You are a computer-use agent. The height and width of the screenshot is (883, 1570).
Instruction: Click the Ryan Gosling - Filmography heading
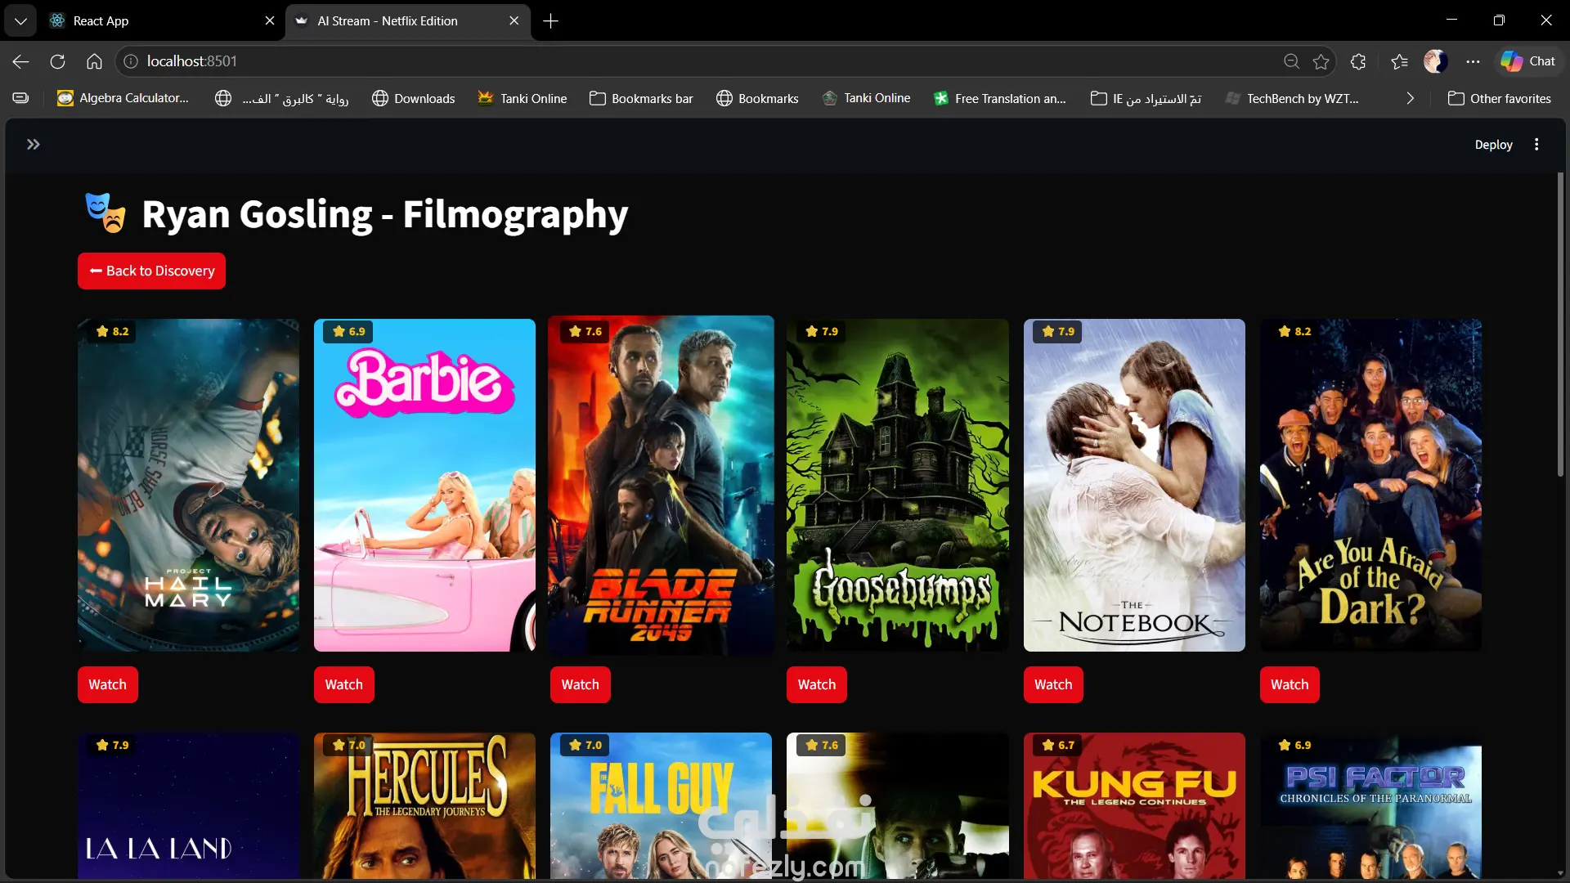[384, 214]
